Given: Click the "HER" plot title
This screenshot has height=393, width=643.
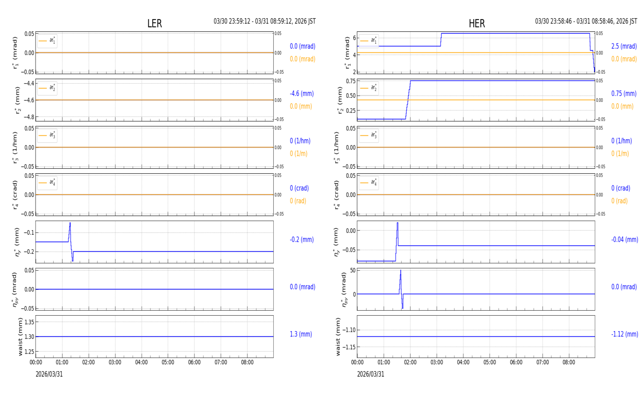Looking at the screenshot, I should point(477,24).
